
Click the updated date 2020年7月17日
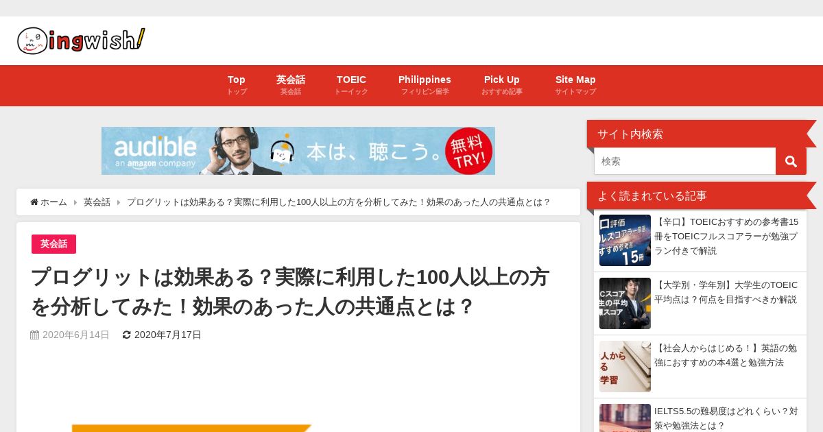point(168,335)
